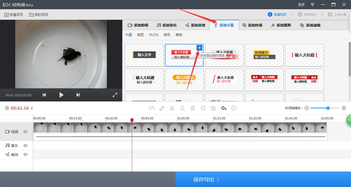Image resolution: width=351 pixels, height=187 pixels.
Task: Cut the clip with the scissors tool
Action: (x=172, y=108)
